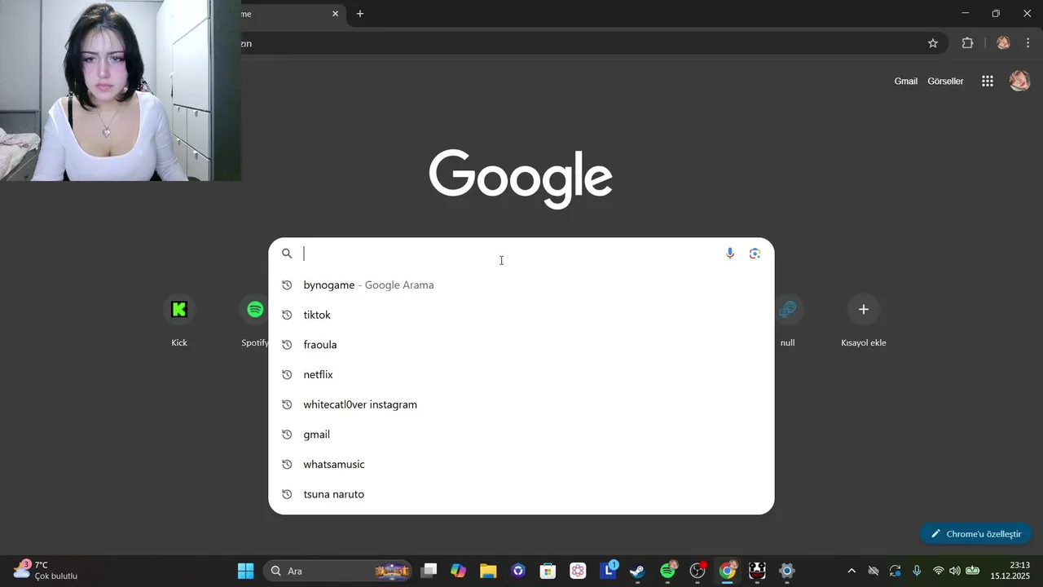Open the volume control in the tray
The width and height of the screenshot is (1043, 587).
955,571
